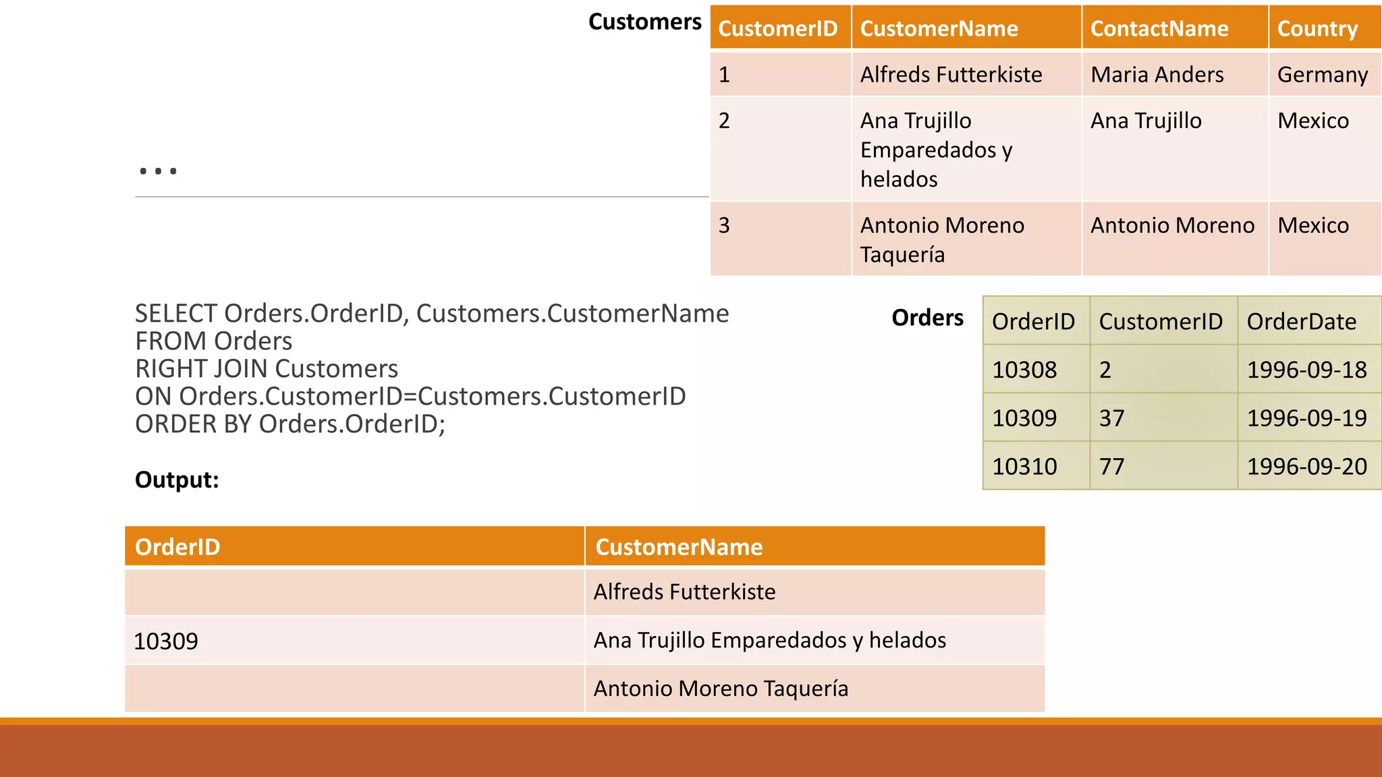Select the 1996-09-19 order date cell
Image resolution: width=1382 pixels, height=777 pixels.
coord(1309,418)
